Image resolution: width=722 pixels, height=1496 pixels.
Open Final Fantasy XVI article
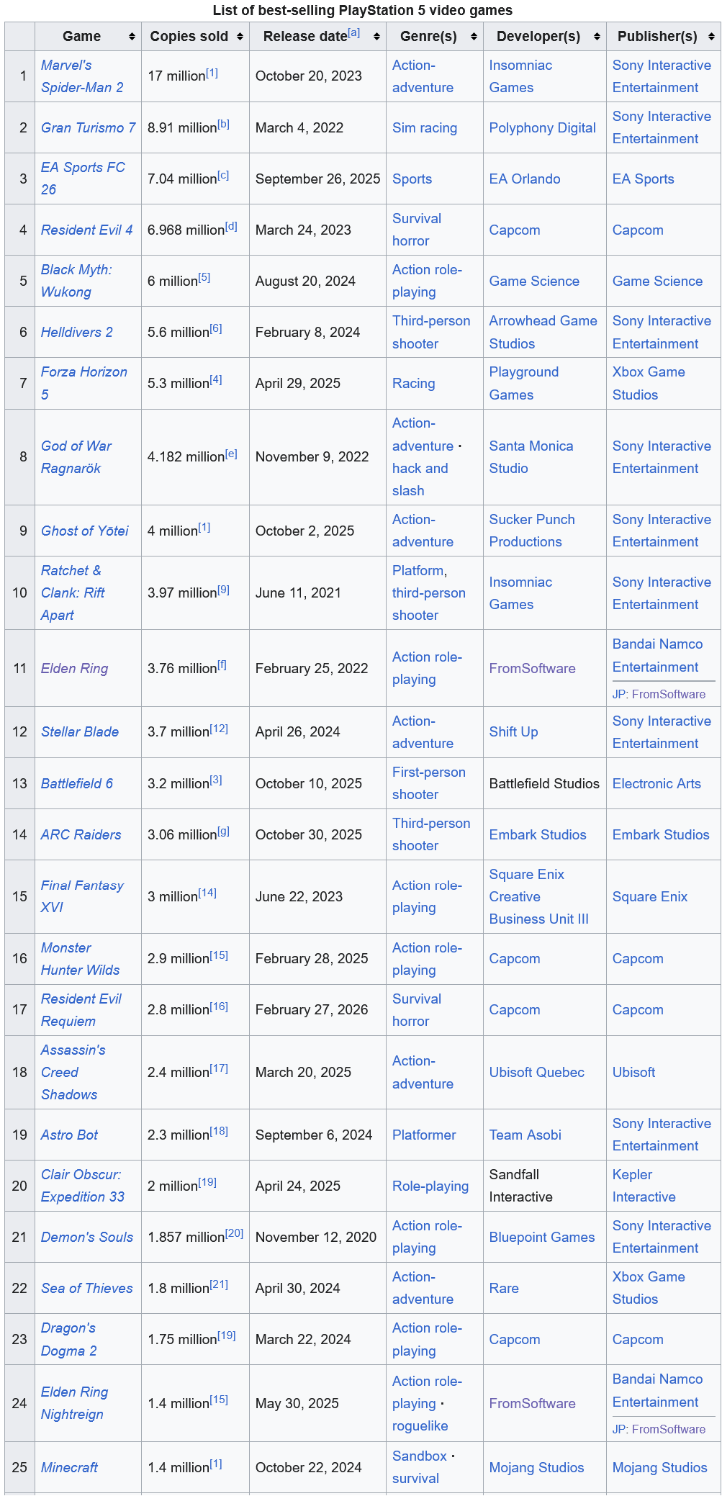[82, 896]
